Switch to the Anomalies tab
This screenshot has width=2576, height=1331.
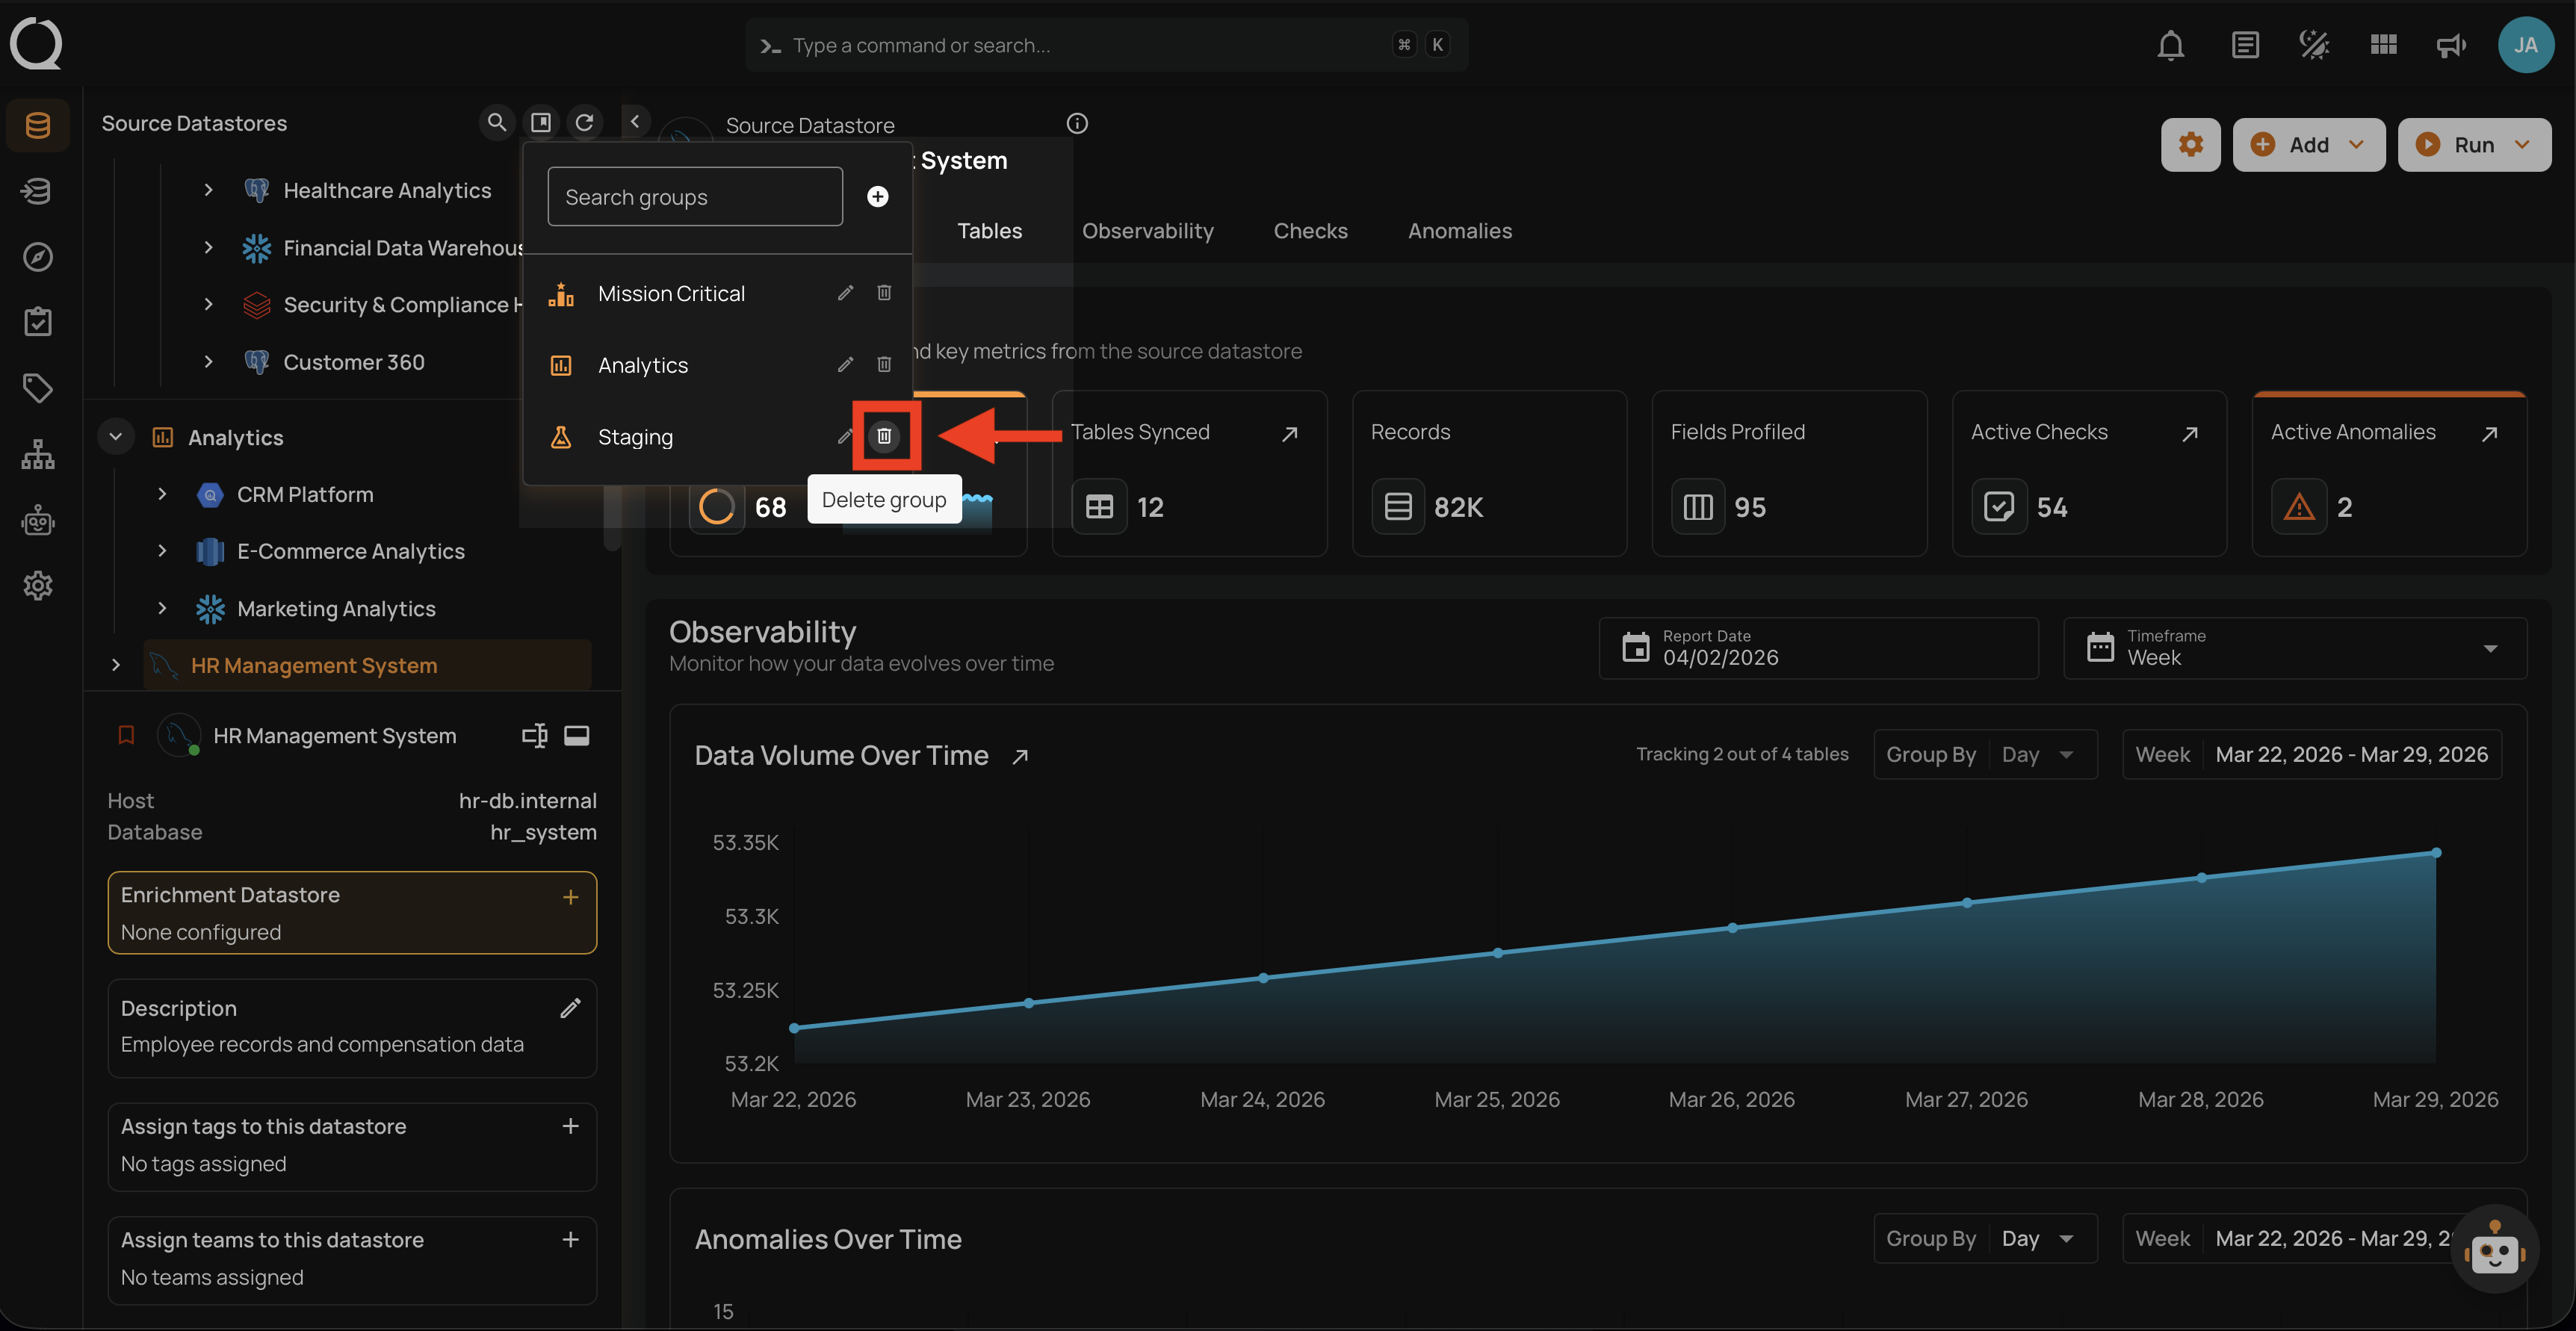click(1459, 231)
